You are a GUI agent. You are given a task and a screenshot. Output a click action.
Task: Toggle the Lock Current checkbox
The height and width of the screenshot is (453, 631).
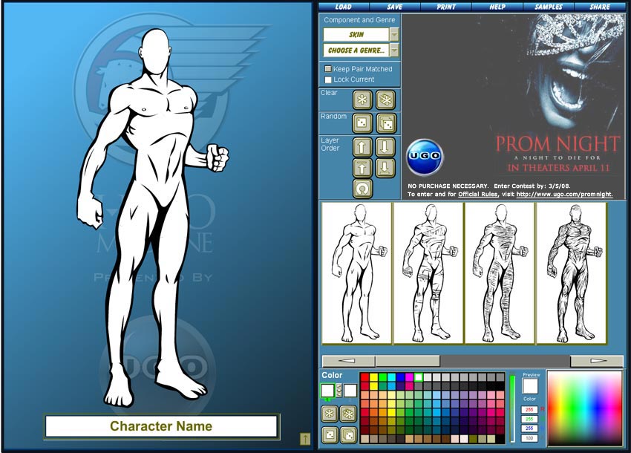[x=328, y=79]
